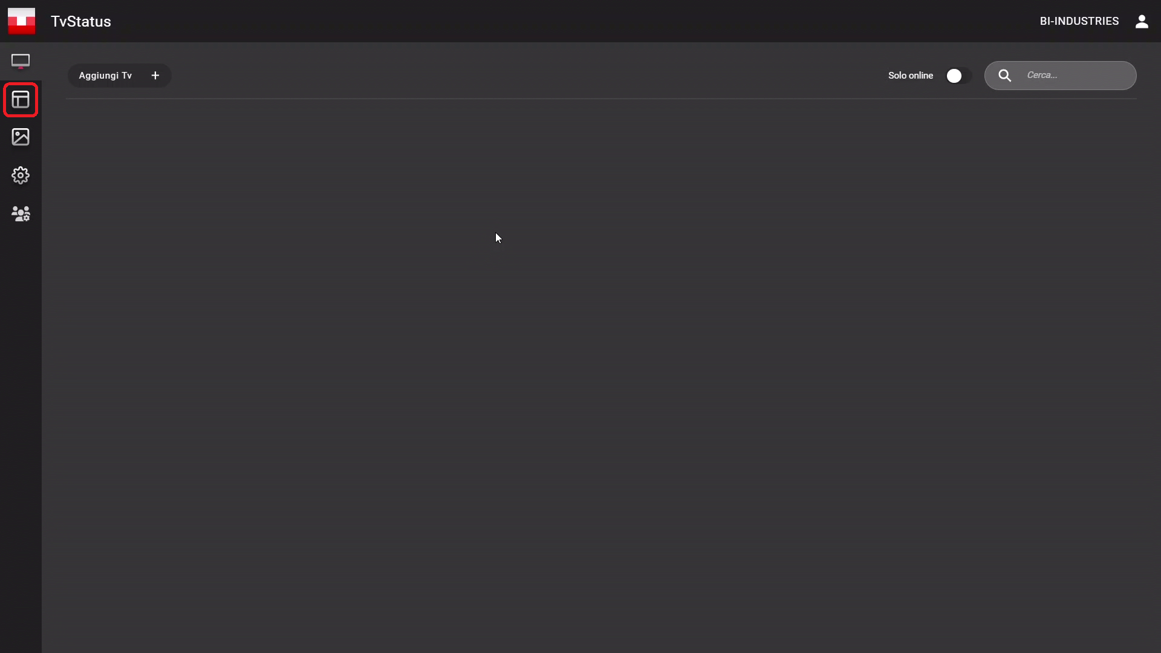Open the settings gear in sidebar
The width and height of the screenshot is (1161, 653).
pyautogui.click(x=21, y=175)
